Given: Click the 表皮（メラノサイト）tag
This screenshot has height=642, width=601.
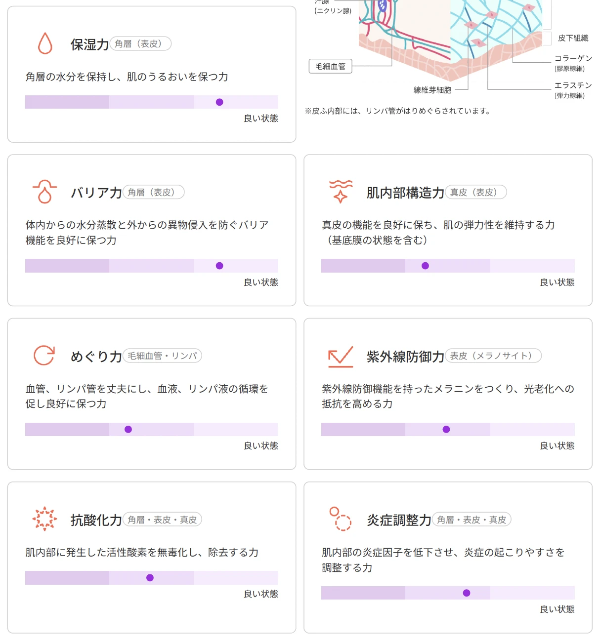Looking at the screenshot, I should pos(493,356).
